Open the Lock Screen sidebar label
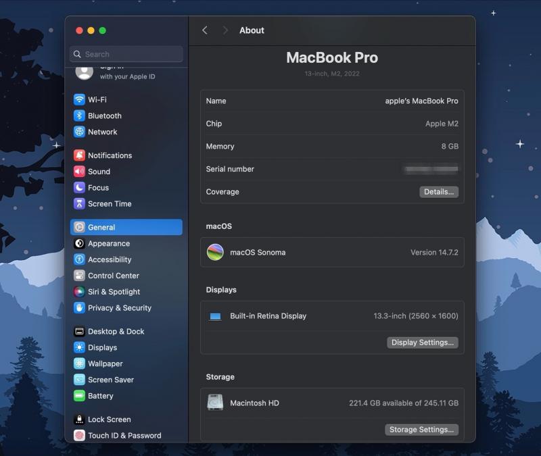 tap(109, 420)
